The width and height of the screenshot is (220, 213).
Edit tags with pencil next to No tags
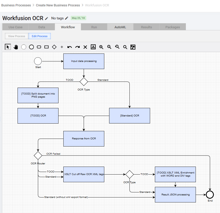67,18
